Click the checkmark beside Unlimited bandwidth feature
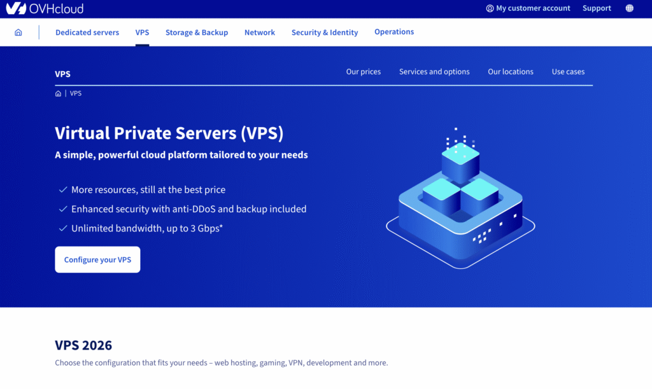 [x=62, y=228]
